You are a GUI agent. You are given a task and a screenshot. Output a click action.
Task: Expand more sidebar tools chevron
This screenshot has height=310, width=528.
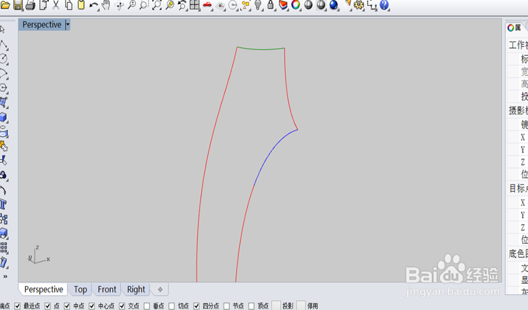[5, 276]
